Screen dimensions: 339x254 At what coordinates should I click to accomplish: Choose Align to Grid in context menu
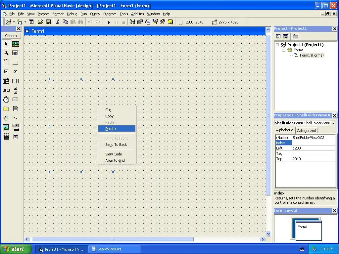click(117, 160)
